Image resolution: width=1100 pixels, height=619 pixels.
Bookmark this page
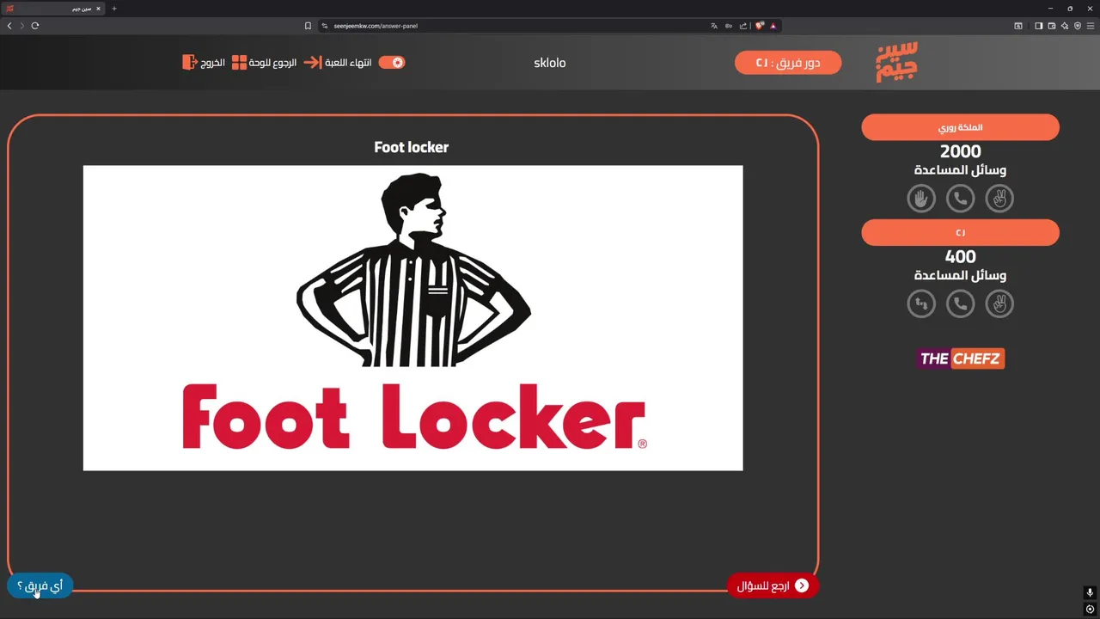point(308,26)
